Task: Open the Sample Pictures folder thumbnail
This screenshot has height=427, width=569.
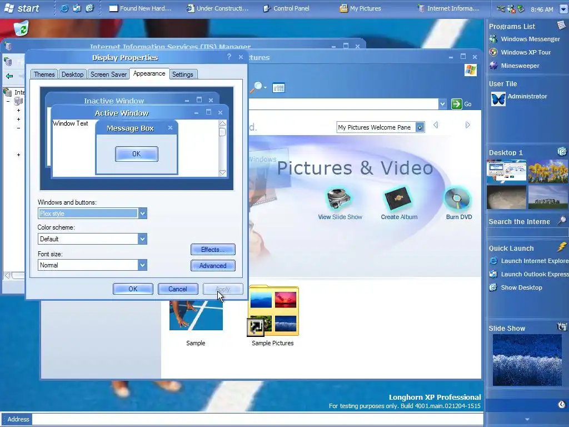Action: [x=273, y=311]
